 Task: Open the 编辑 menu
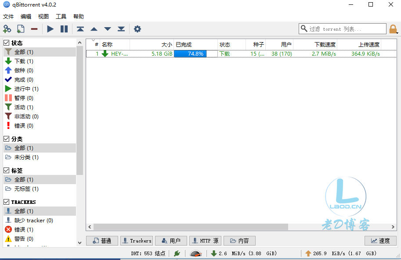pos(26,17)
